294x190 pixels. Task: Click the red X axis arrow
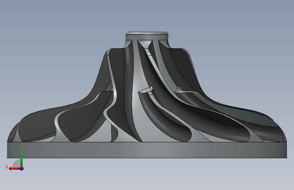coord(15,169)
